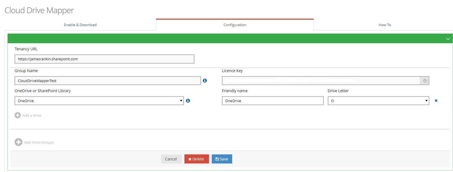Image resolution: width=453 pixels, height=172 pixels.
Task: Click into the Group Name text field
Action: click(108, 81)
